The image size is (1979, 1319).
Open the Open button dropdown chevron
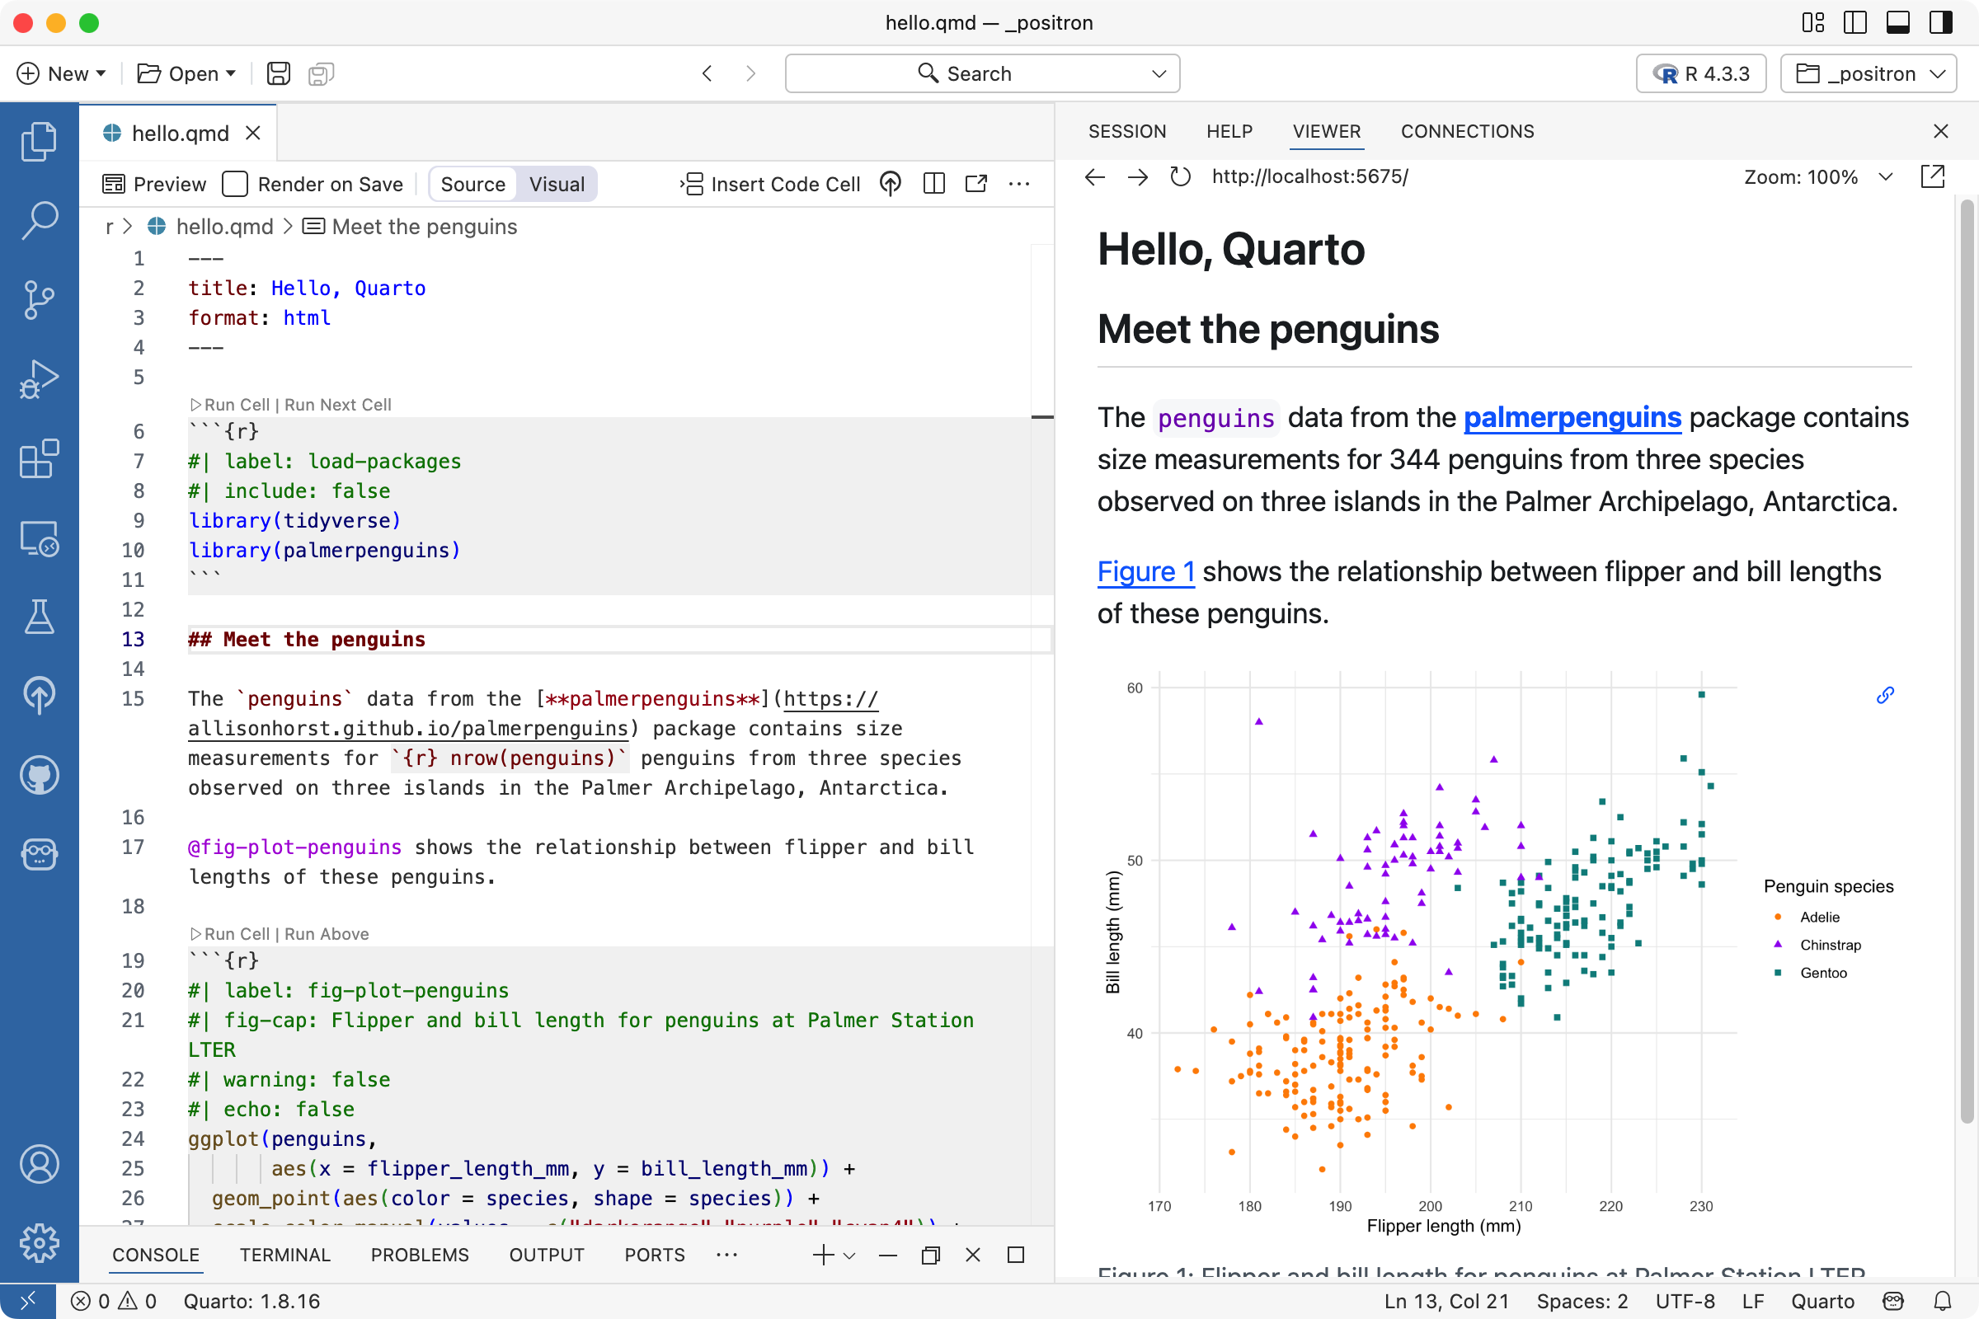(233, 73)
